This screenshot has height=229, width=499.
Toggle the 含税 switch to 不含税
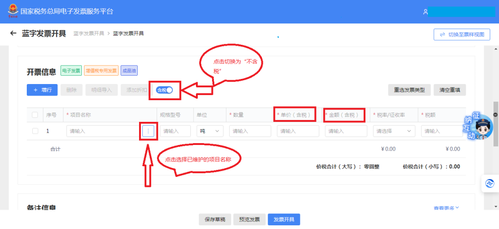click(x=164, y=90)
